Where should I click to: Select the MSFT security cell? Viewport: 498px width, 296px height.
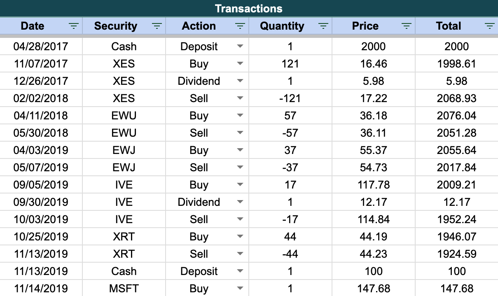coord(124,289)
